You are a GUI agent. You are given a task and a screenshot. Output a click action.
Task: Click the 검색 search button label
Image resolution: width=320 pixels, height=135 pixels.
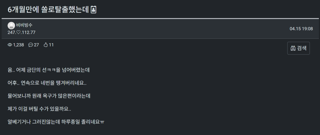pyautogui.click(x=302, y=48)
